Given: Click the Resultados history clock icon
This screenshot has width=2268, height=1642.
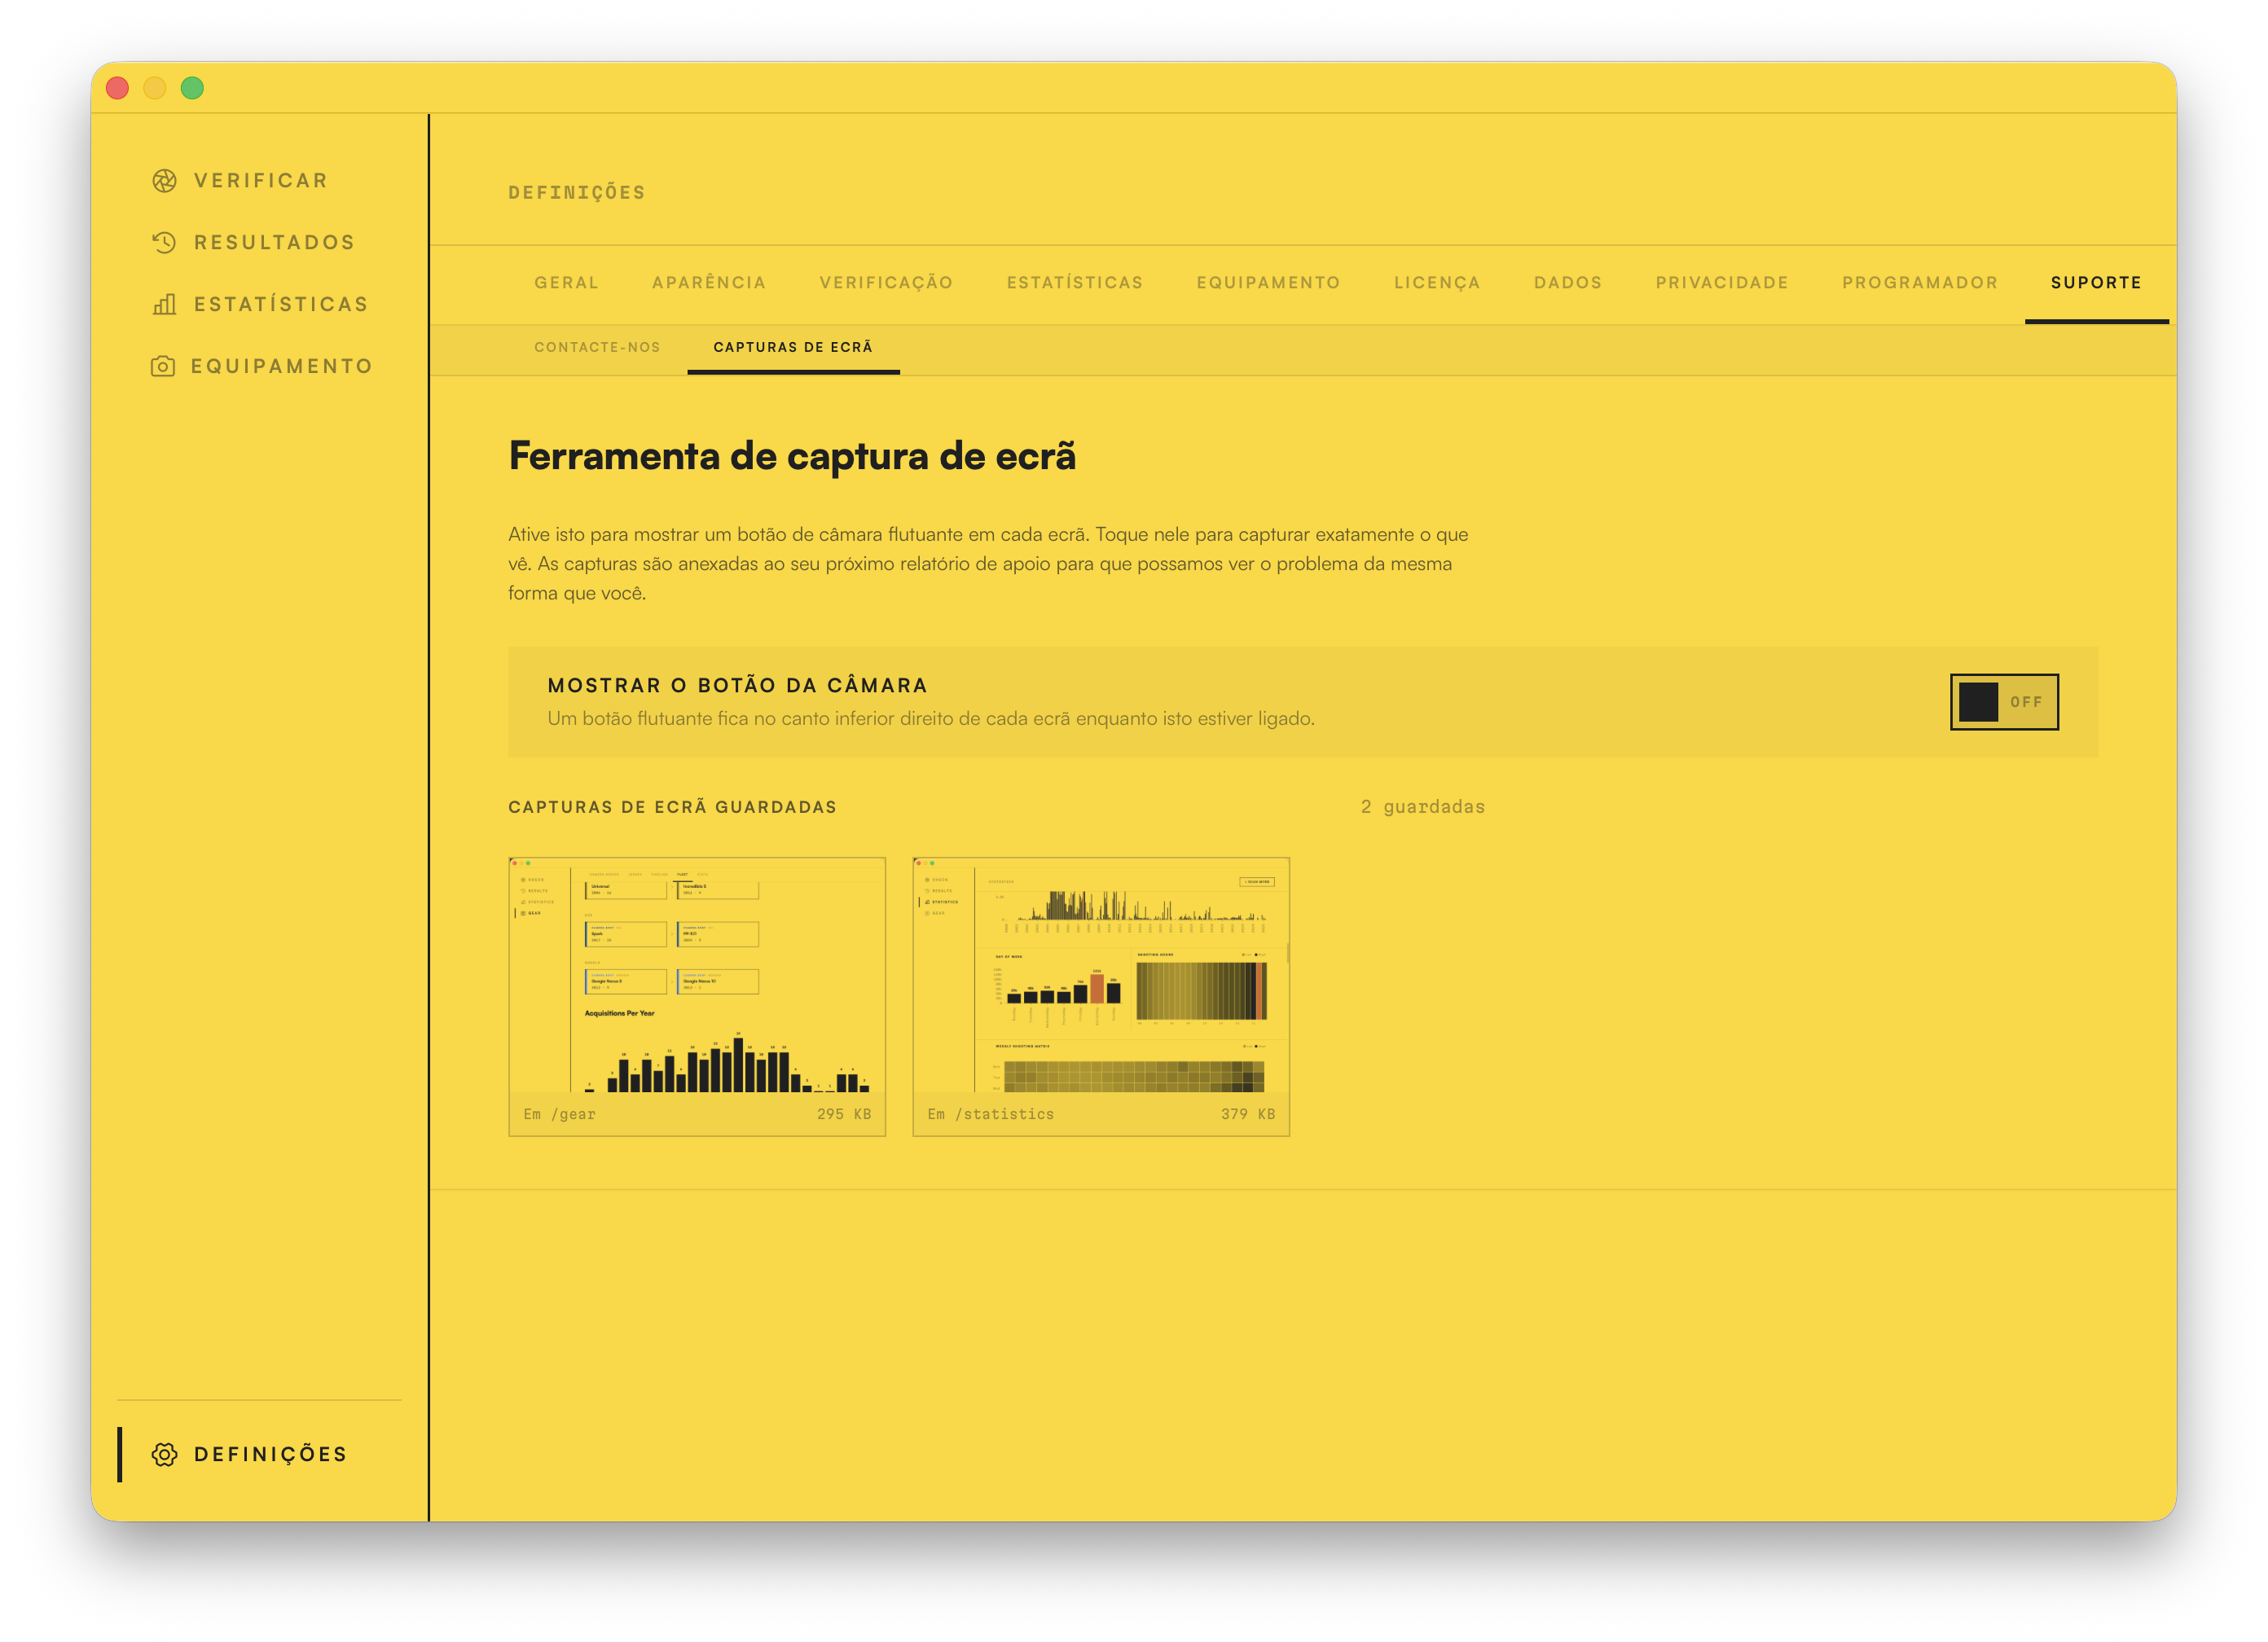Looking at the screenshot, I should pyautogui.click(x=164, y=243).
